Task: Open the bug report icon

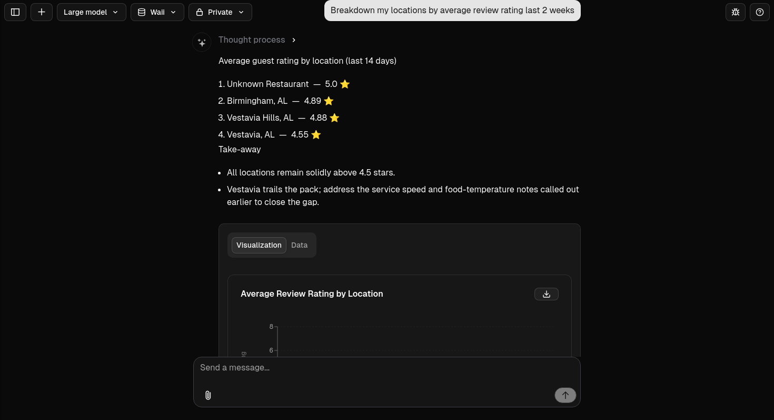Action: point(736,12)
